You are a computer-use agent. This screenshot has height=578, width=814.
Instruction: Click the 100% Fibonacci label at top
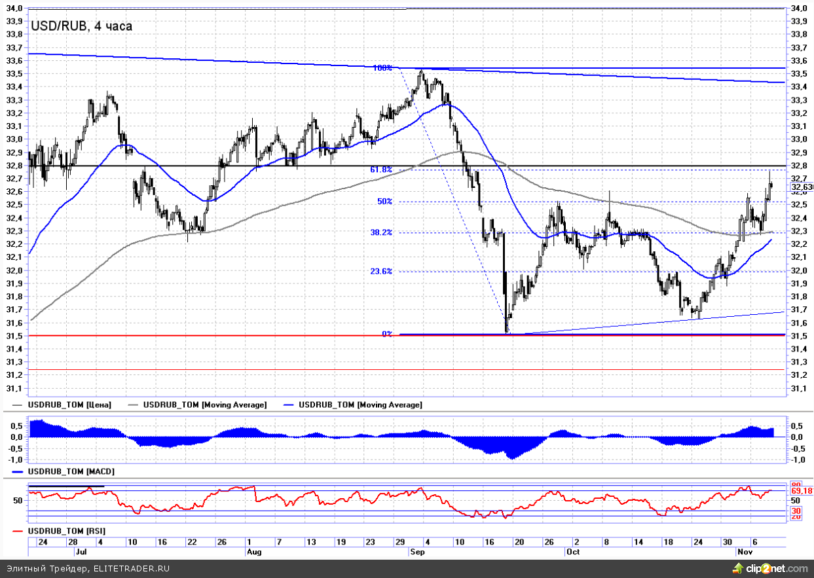382,68
